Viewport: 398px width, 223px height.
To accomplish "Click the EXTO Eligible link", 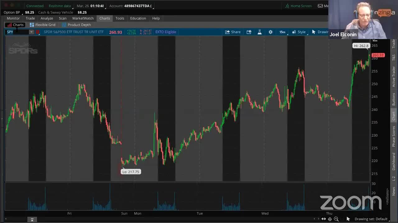I will pos(166,32).
